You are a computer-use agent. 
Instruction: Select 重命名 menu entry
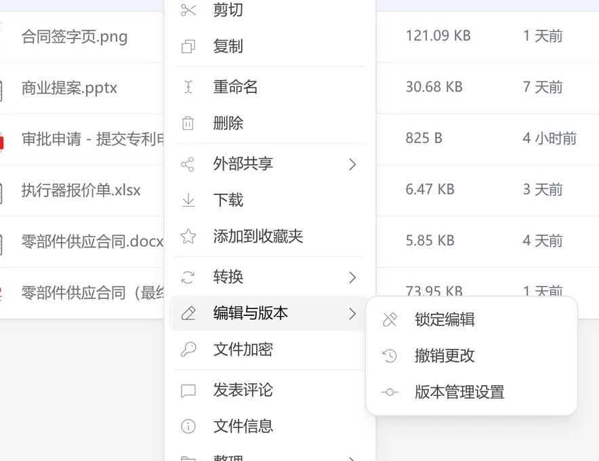coord(270,87)
